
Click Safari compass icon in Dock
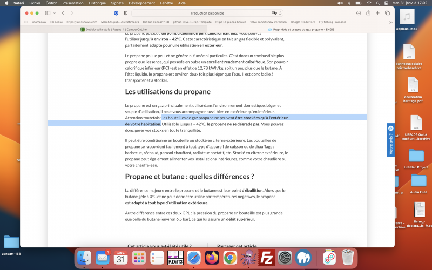tap(194, 258)
